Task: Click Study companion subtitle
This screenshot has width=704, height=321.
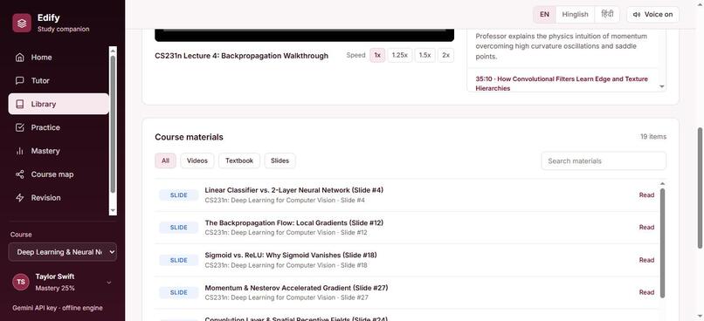Action: (63, 29)
